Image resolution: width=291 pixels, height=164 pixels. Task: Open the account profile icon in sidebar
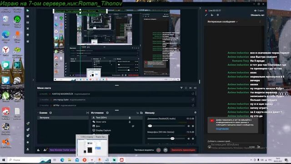point(28,149)
